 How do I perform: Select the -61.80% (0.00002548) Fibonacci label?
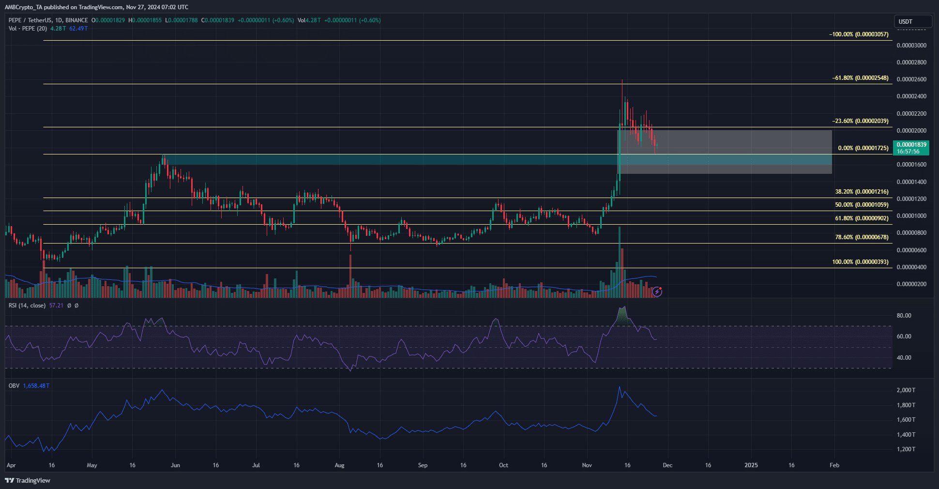pyautogui.click(x=861, y=78)
